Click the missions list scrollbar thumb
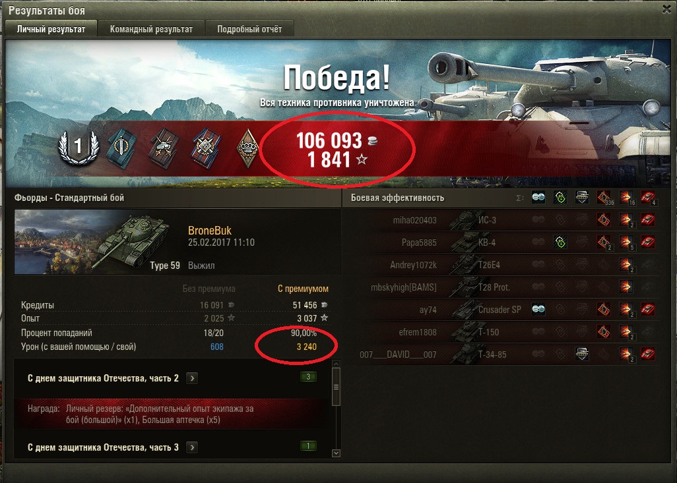The image size is (677, 483). [336, 386]
